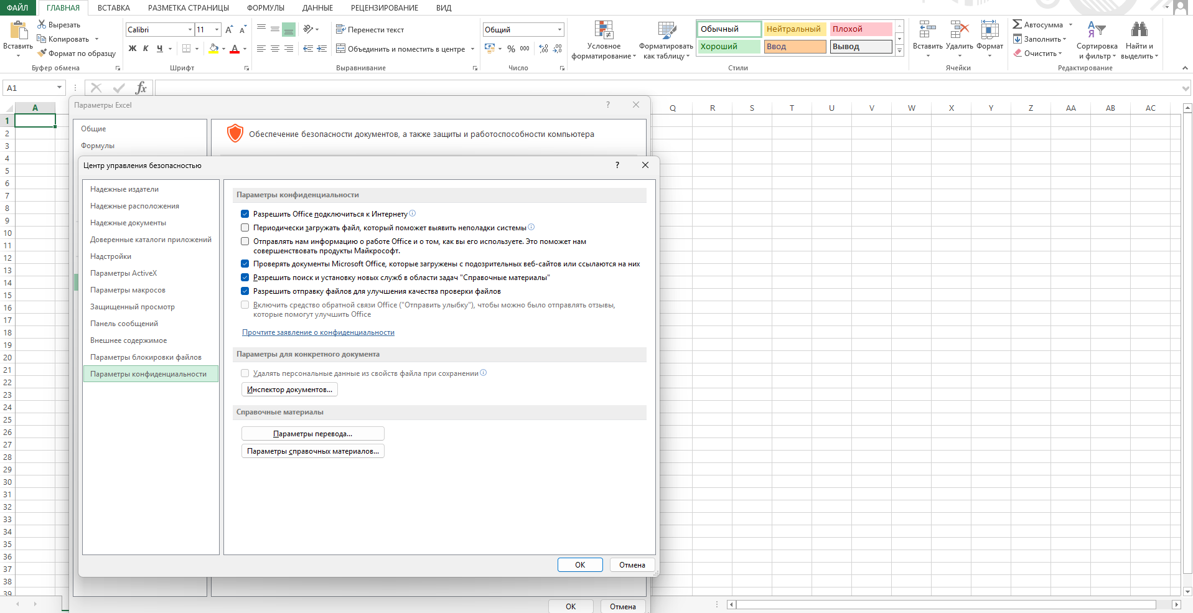Image resolution: width=1193 pixels, height=613 pixels.
Task: Click the cell borders icon
Action: [186, 49]
